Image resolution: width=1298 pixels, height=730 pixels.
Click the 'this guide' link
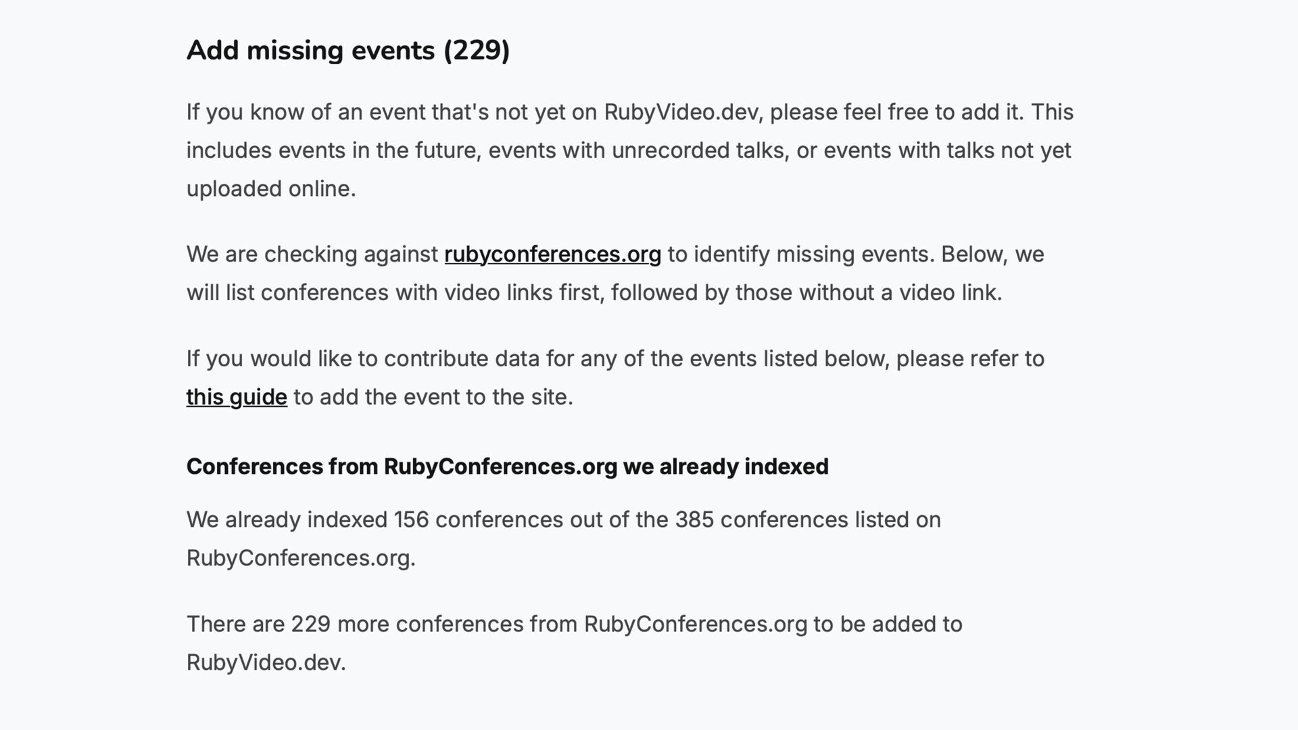237,397
